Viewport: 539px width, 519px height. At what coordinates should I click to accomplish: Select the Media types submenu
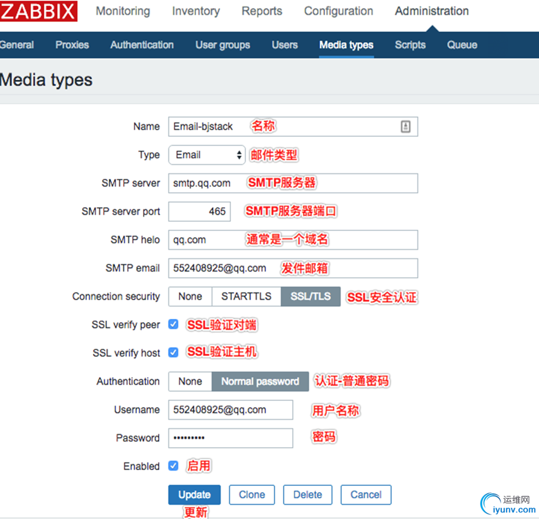click(346, 44)
